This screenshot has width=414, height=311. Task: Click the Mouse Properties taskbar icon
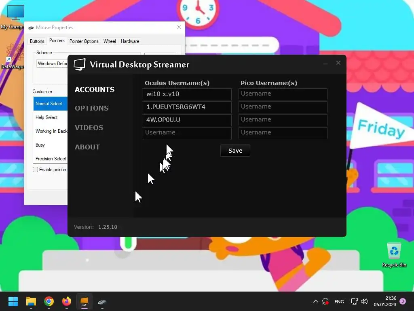(x=102, y=301)
